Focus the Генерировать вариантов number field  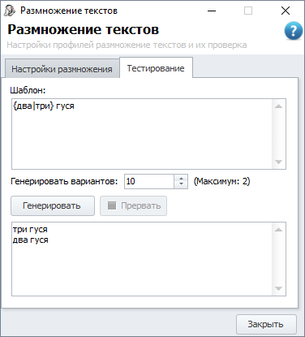pyautogui.click(x=149, y=181)
